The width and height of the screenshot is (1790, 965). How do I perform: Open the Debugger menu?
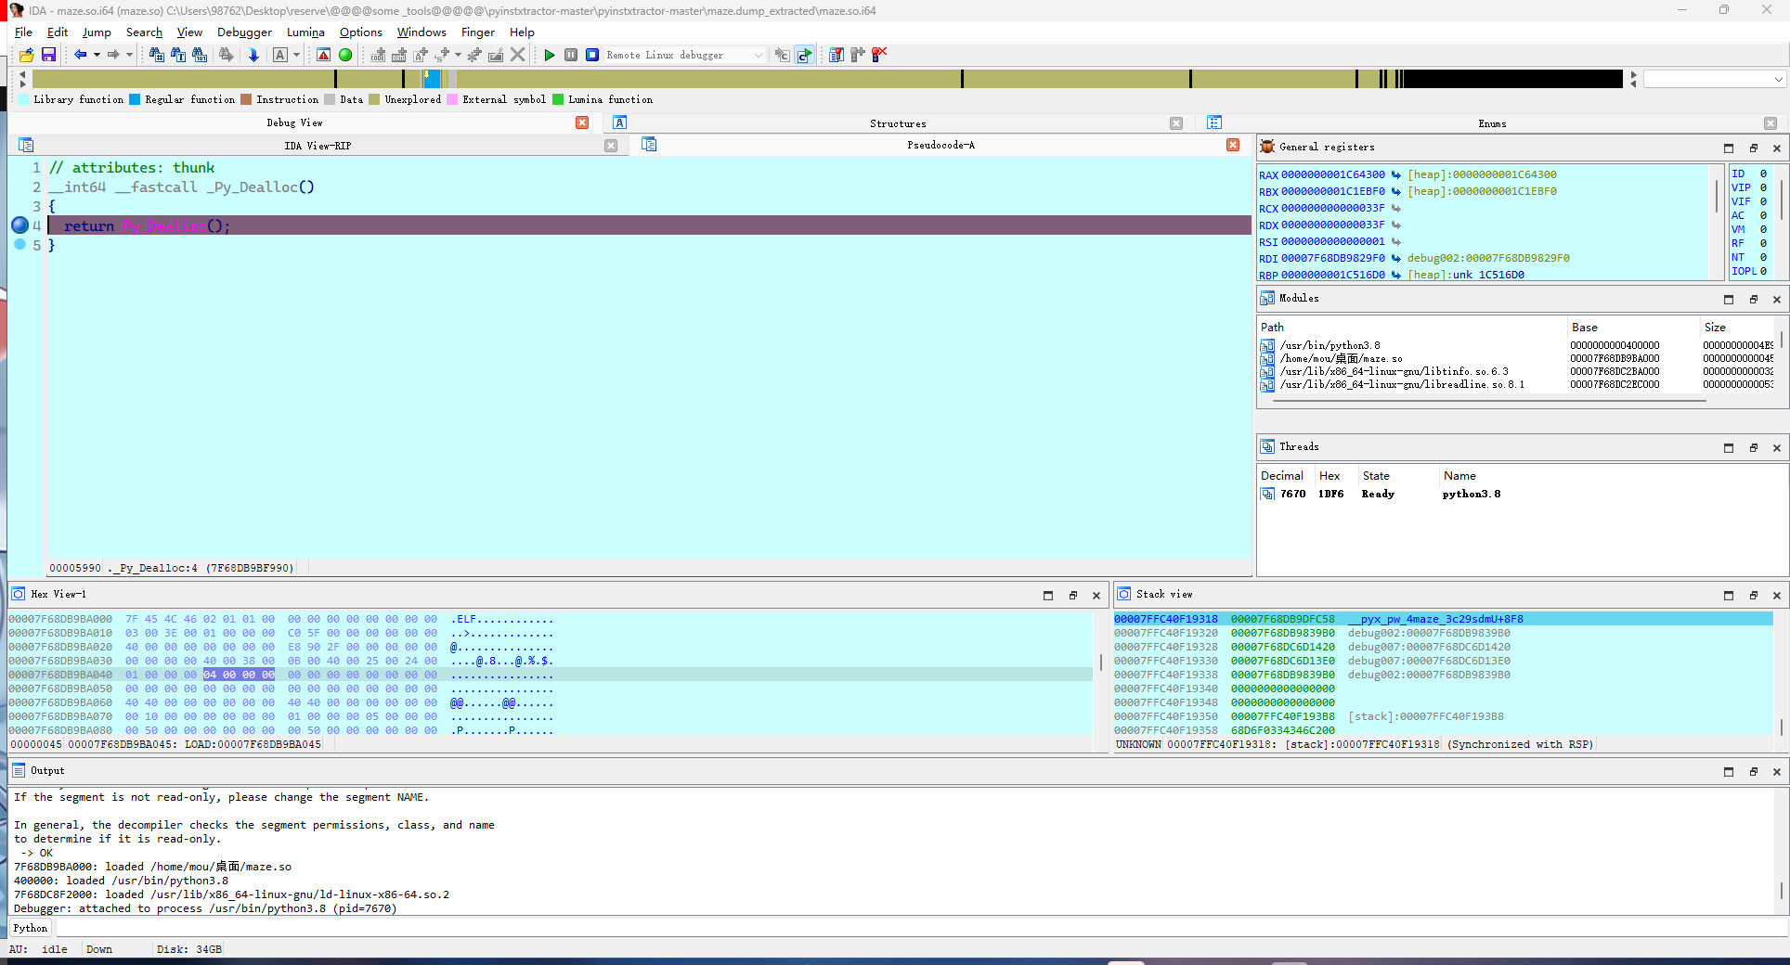coord(244,32)
